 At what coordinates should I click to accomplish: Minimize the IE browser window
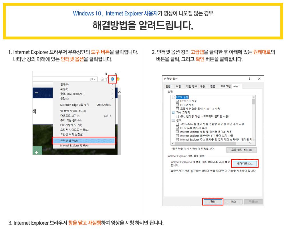click(x=96, y=74)
